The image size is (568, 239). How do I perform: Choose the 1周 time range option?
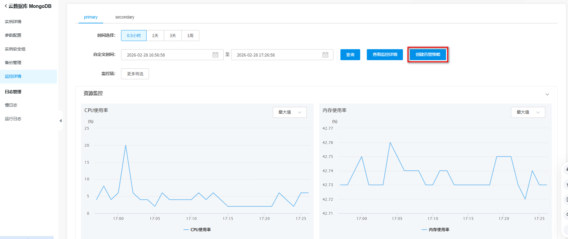click(190, 36)
